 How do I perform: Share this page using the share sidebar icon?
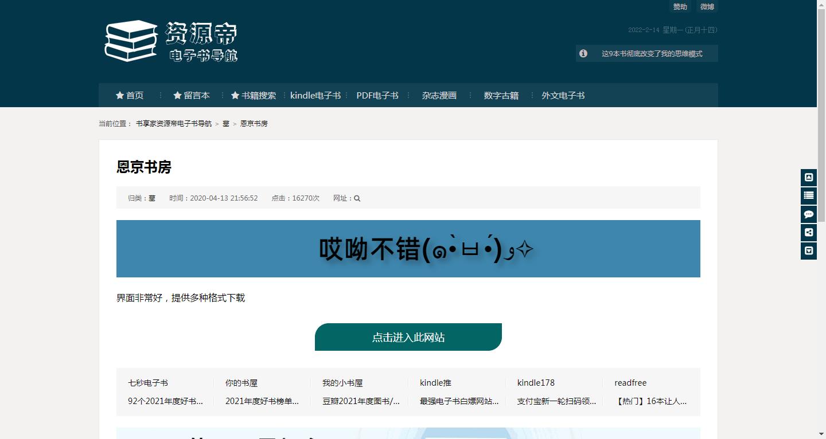(x=808, y=232)
